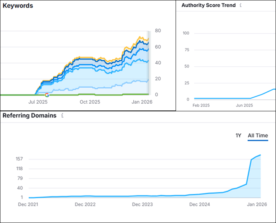Click the 157 value on Referring Domains axis

pyautogui.click(x=19, y=159)
